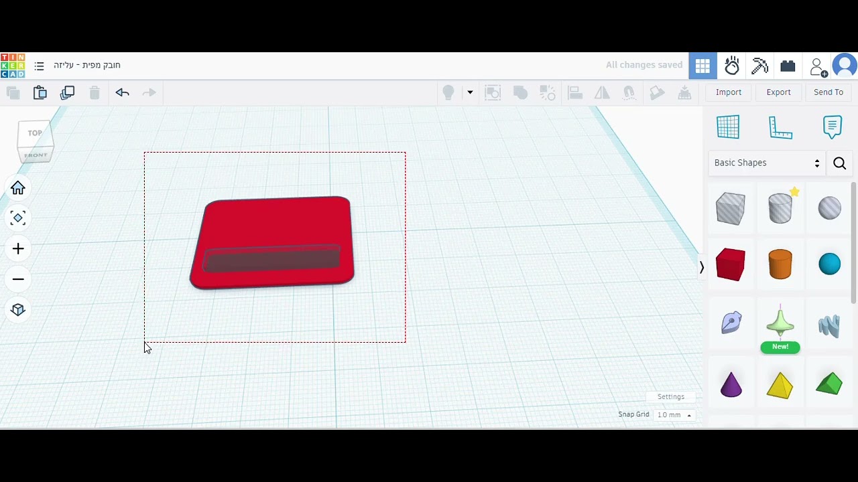
Task: Click the Export button
Action: [x=779, y=92]
